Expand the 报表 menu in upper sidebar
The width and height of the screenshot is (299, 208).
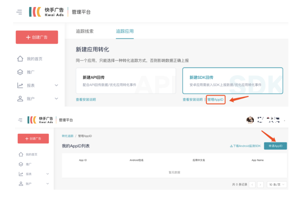point(56,85)
